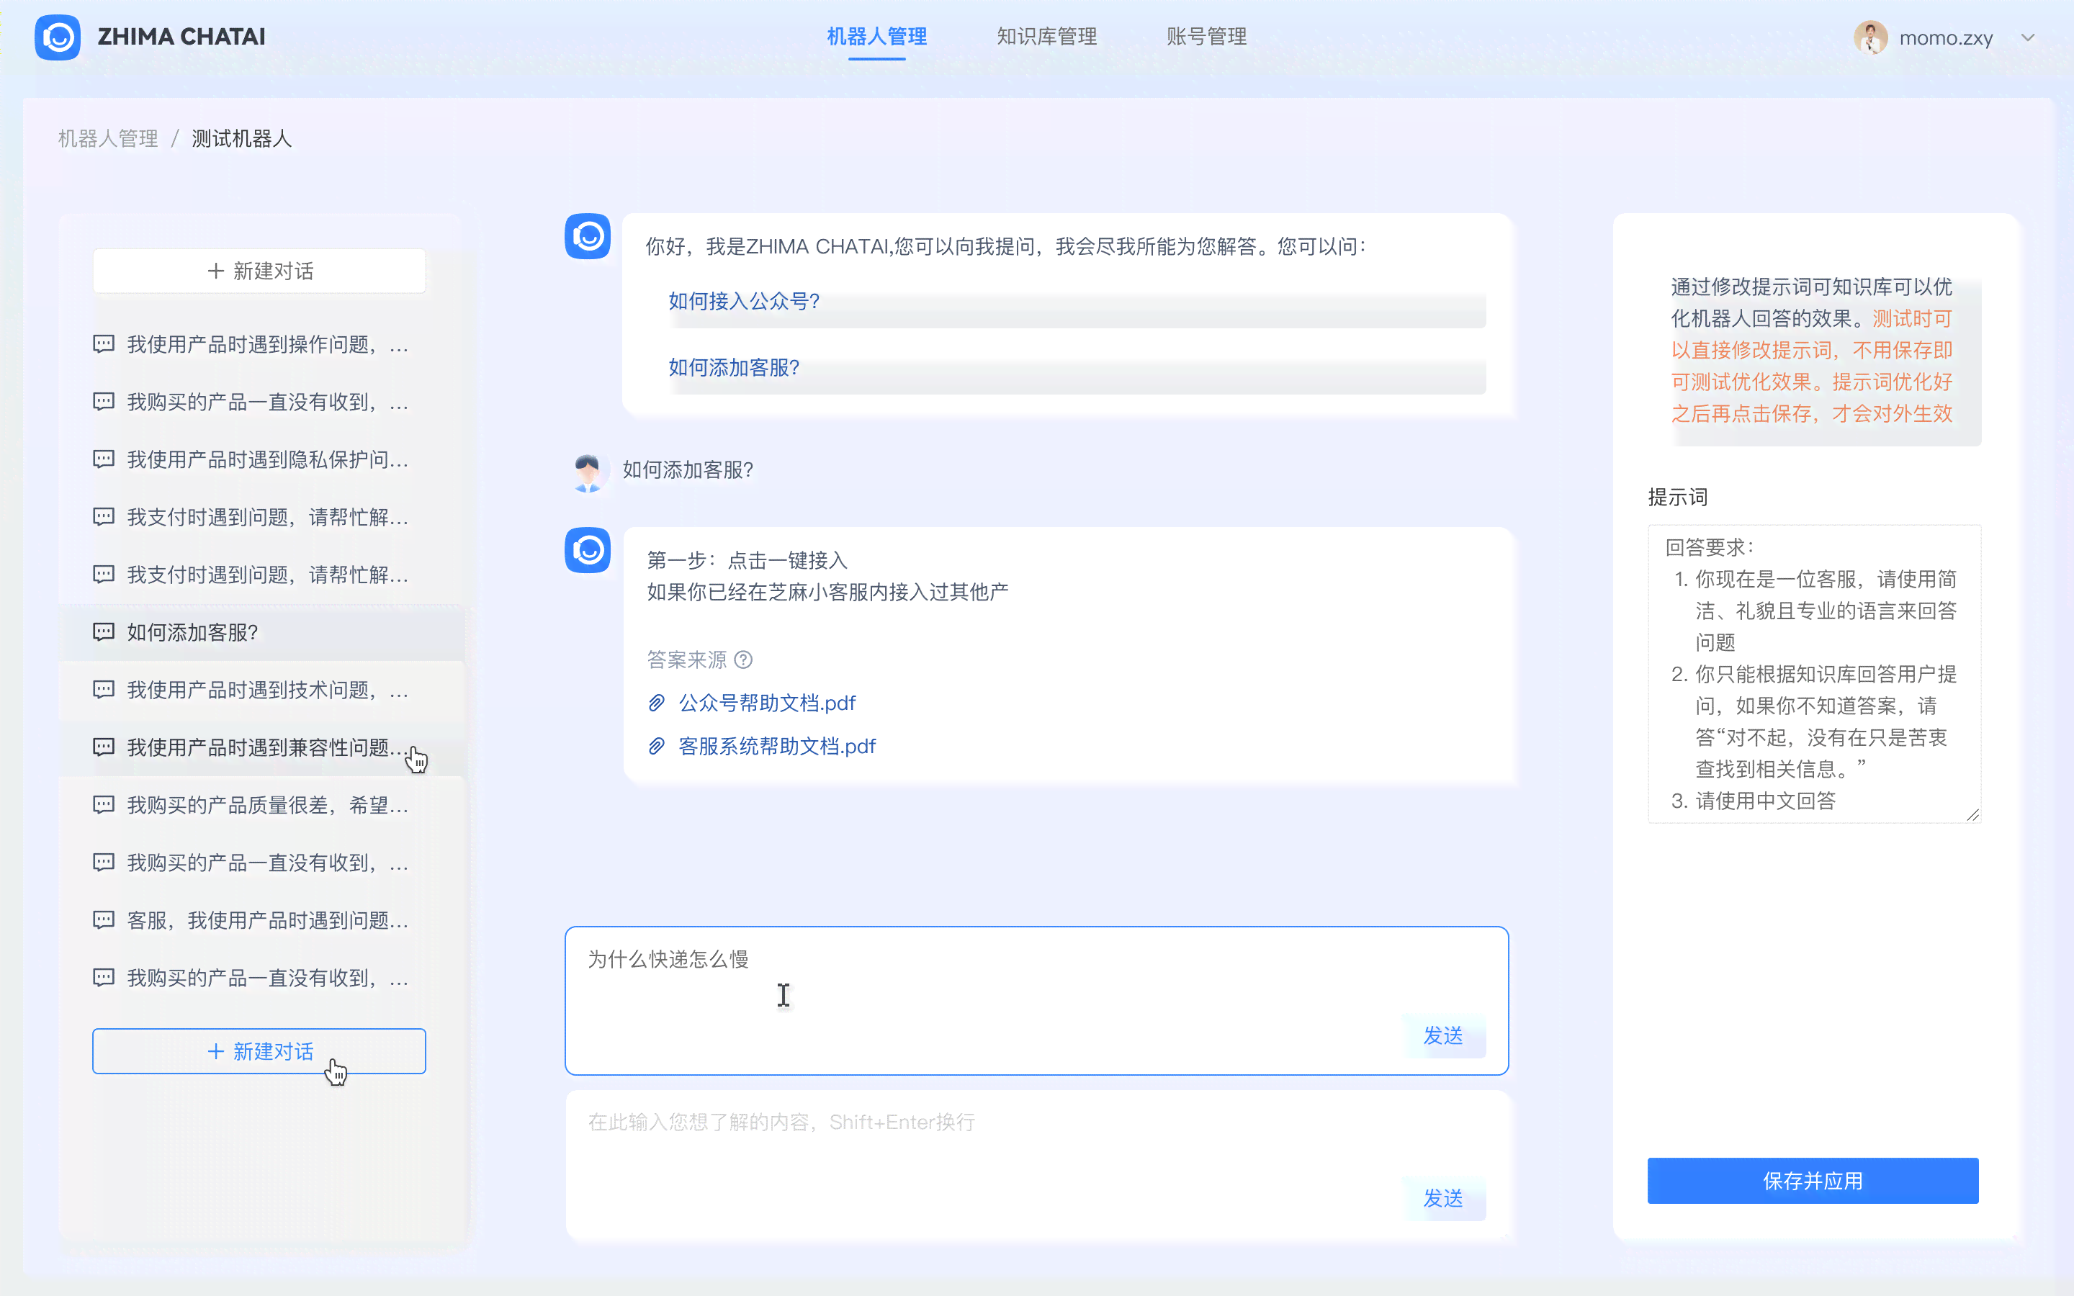This screenshot has height=1296, width=2074.
Task: Click chat icon beside 如何添加客服? item
Action: (x=104, y=633)
